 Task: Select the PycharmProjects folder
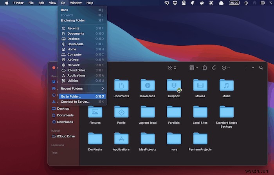pos(200,139)
